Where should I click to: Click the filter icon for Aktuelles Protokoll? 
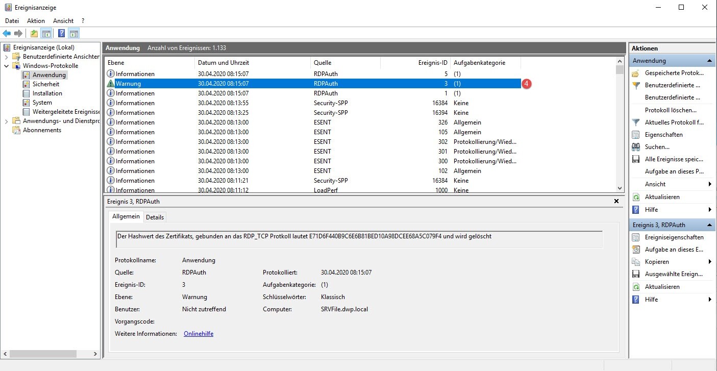[x=636, y=122]
